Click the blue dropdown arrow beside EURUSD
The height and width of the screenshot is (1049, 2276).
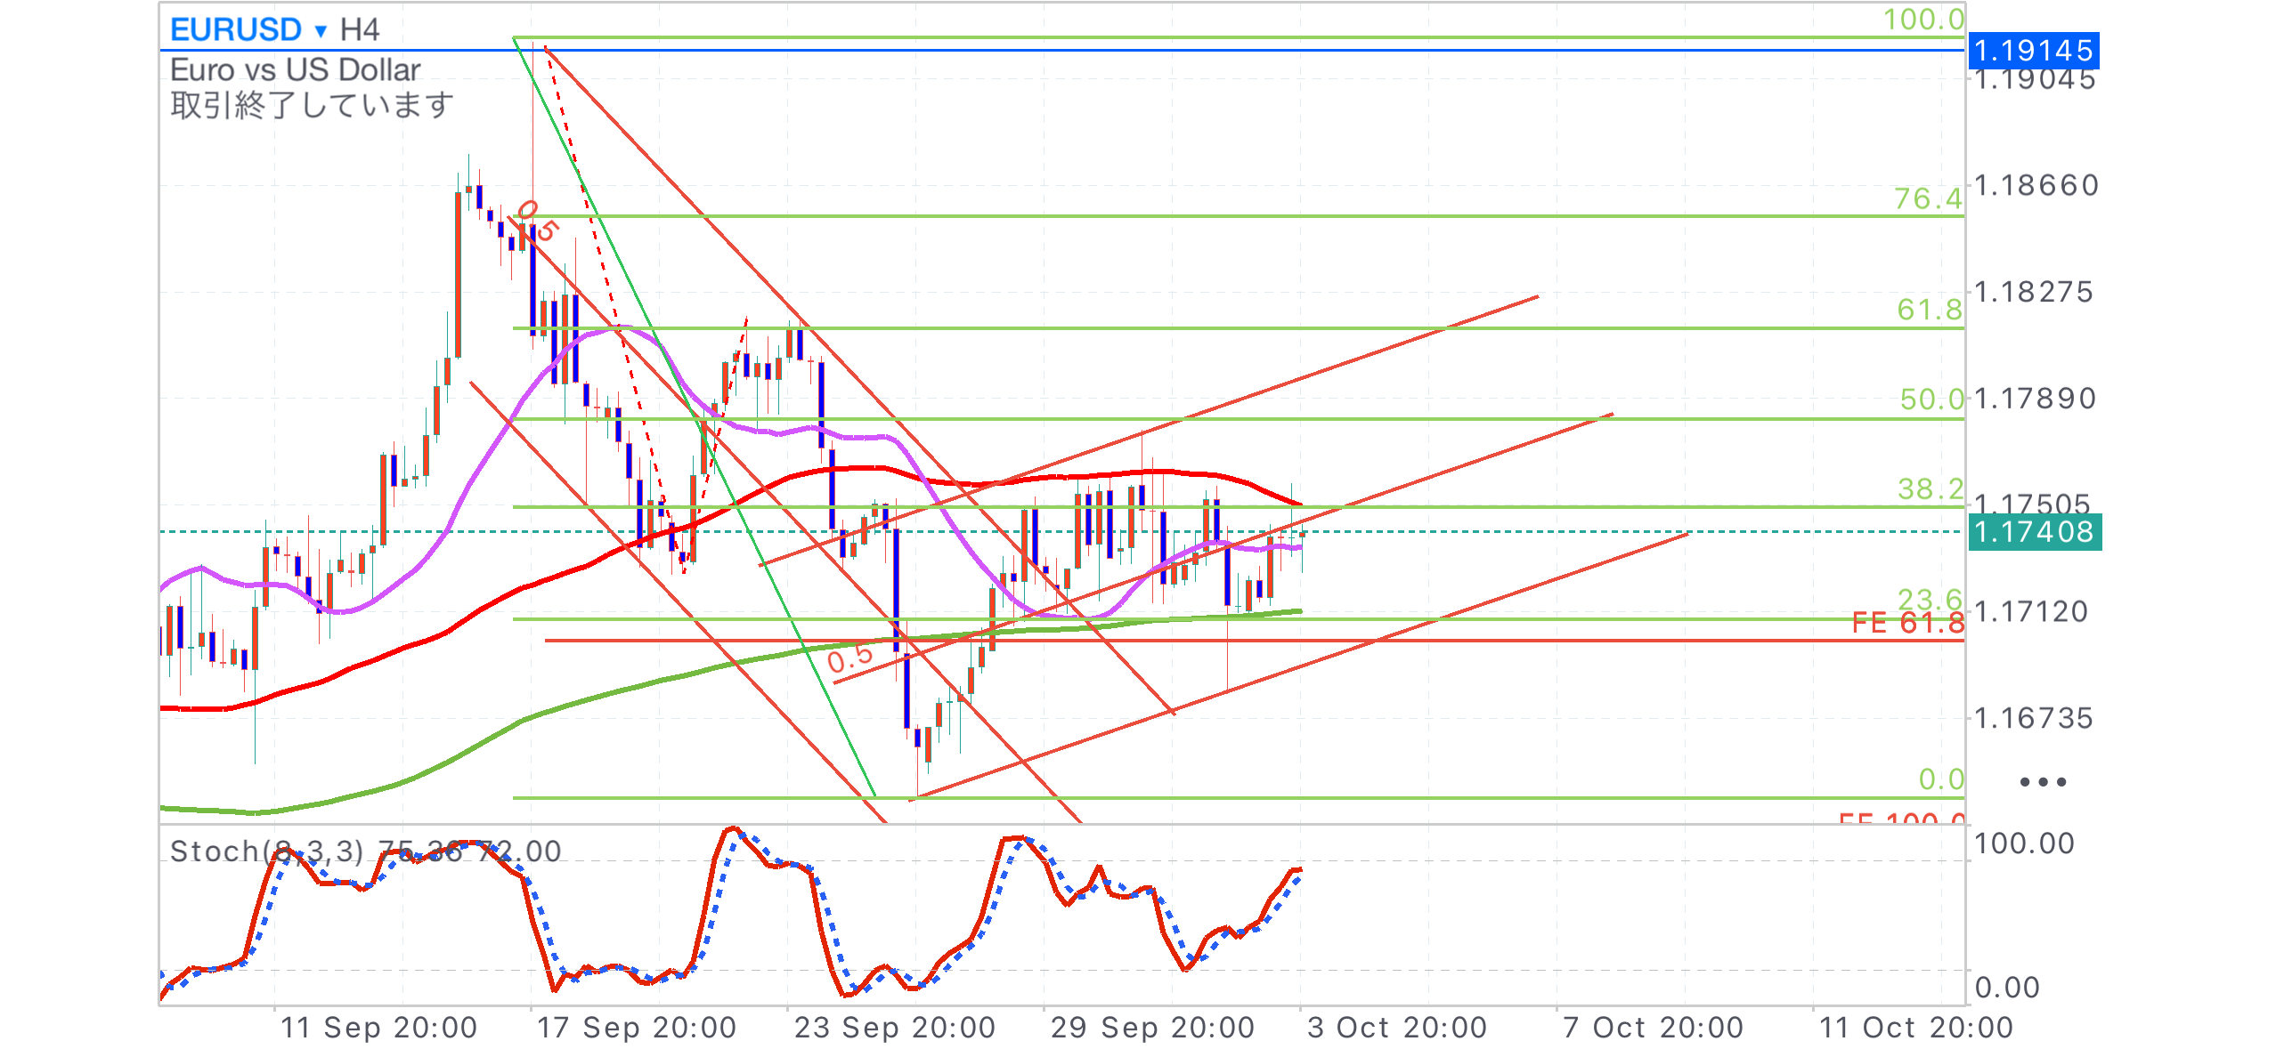point(321,32)
